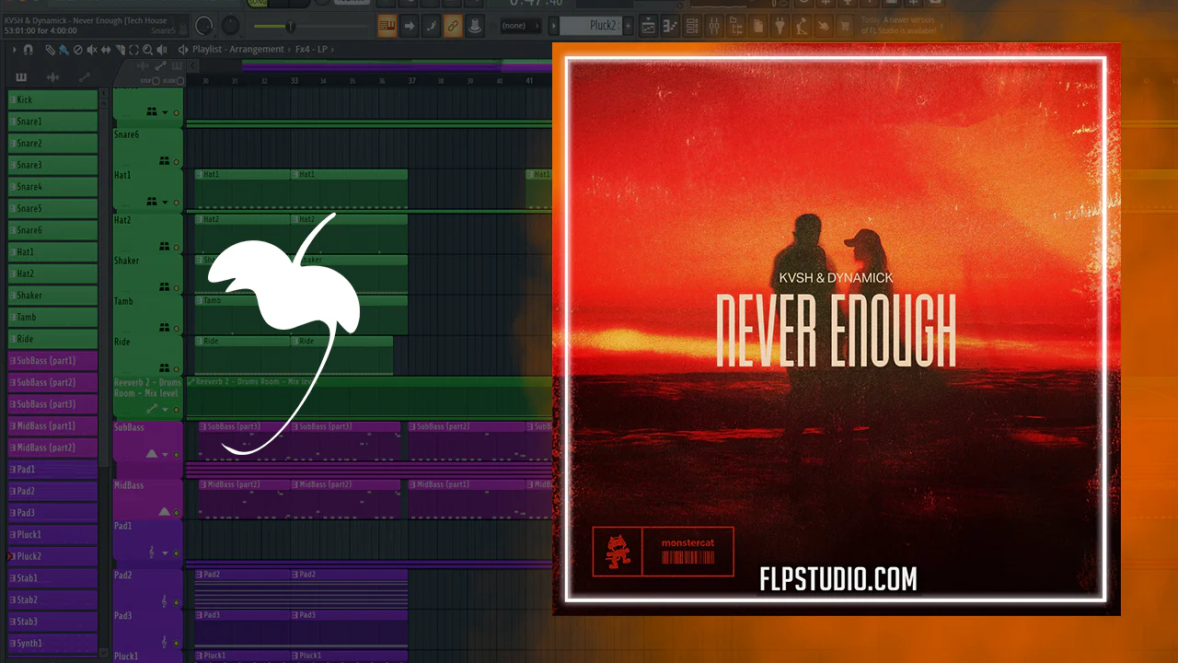Select the Mute tool with crossed speaker
1178x663 pixels.
[90, 49]
